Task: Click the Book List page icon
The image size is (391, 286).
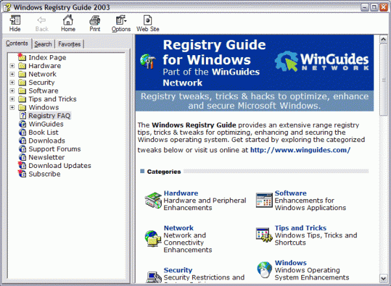Action: tap(23, 132)
